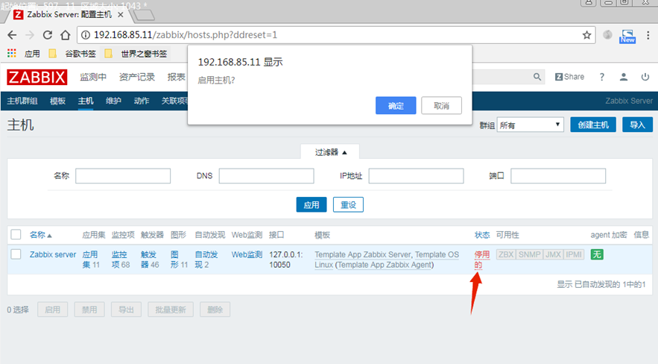Focus the Name filter input field
658x364 pixels.
click(x=123, y=176)
